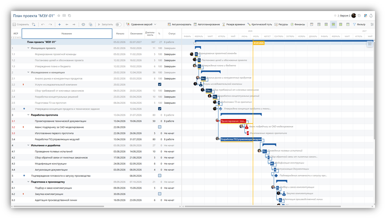Uncheck the checkbox for Услуги исследовательской компании
The height and width of the screenshot is (219, 386).
pos(159,84)
